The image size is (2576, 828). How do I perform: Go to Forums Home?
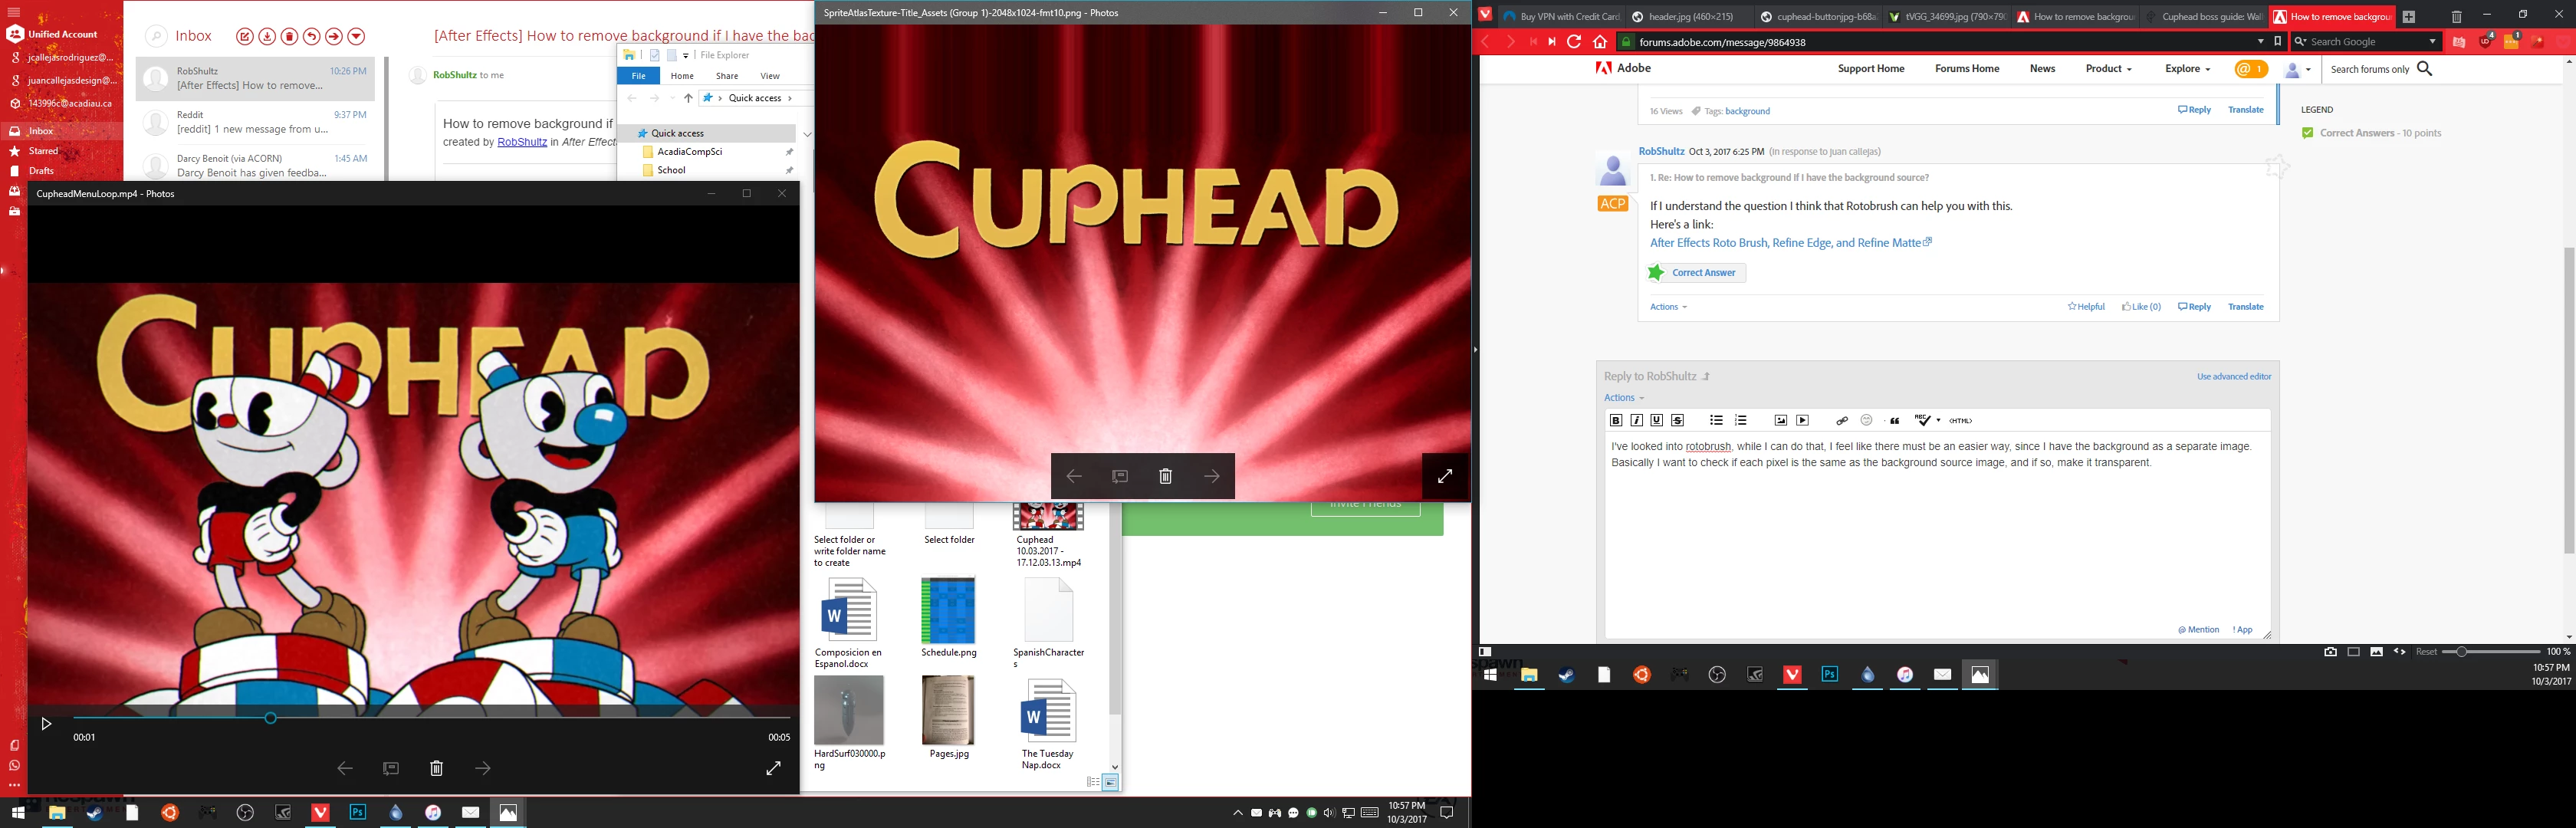click(x=1966, y=69)
